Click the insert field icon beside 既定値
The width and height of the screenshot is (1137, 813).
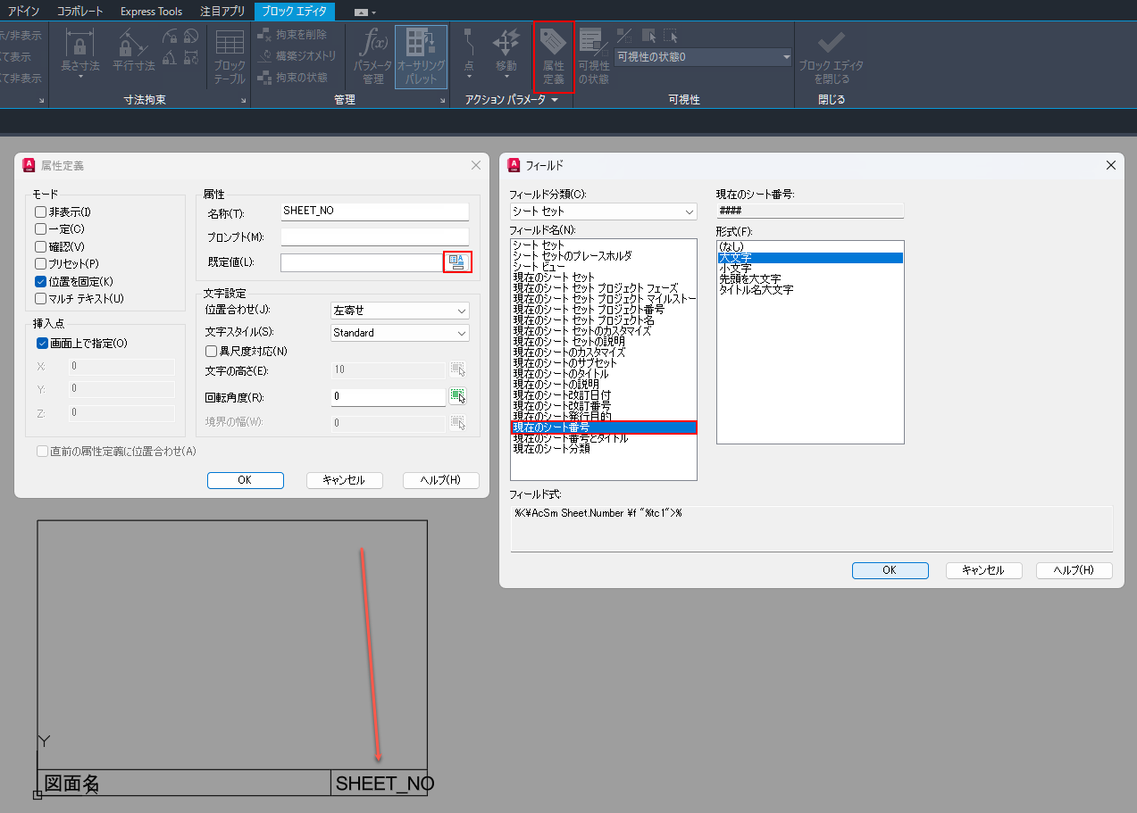(457, 262)
